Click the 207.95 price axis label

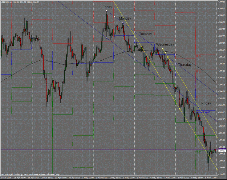(x=222, y=29)
